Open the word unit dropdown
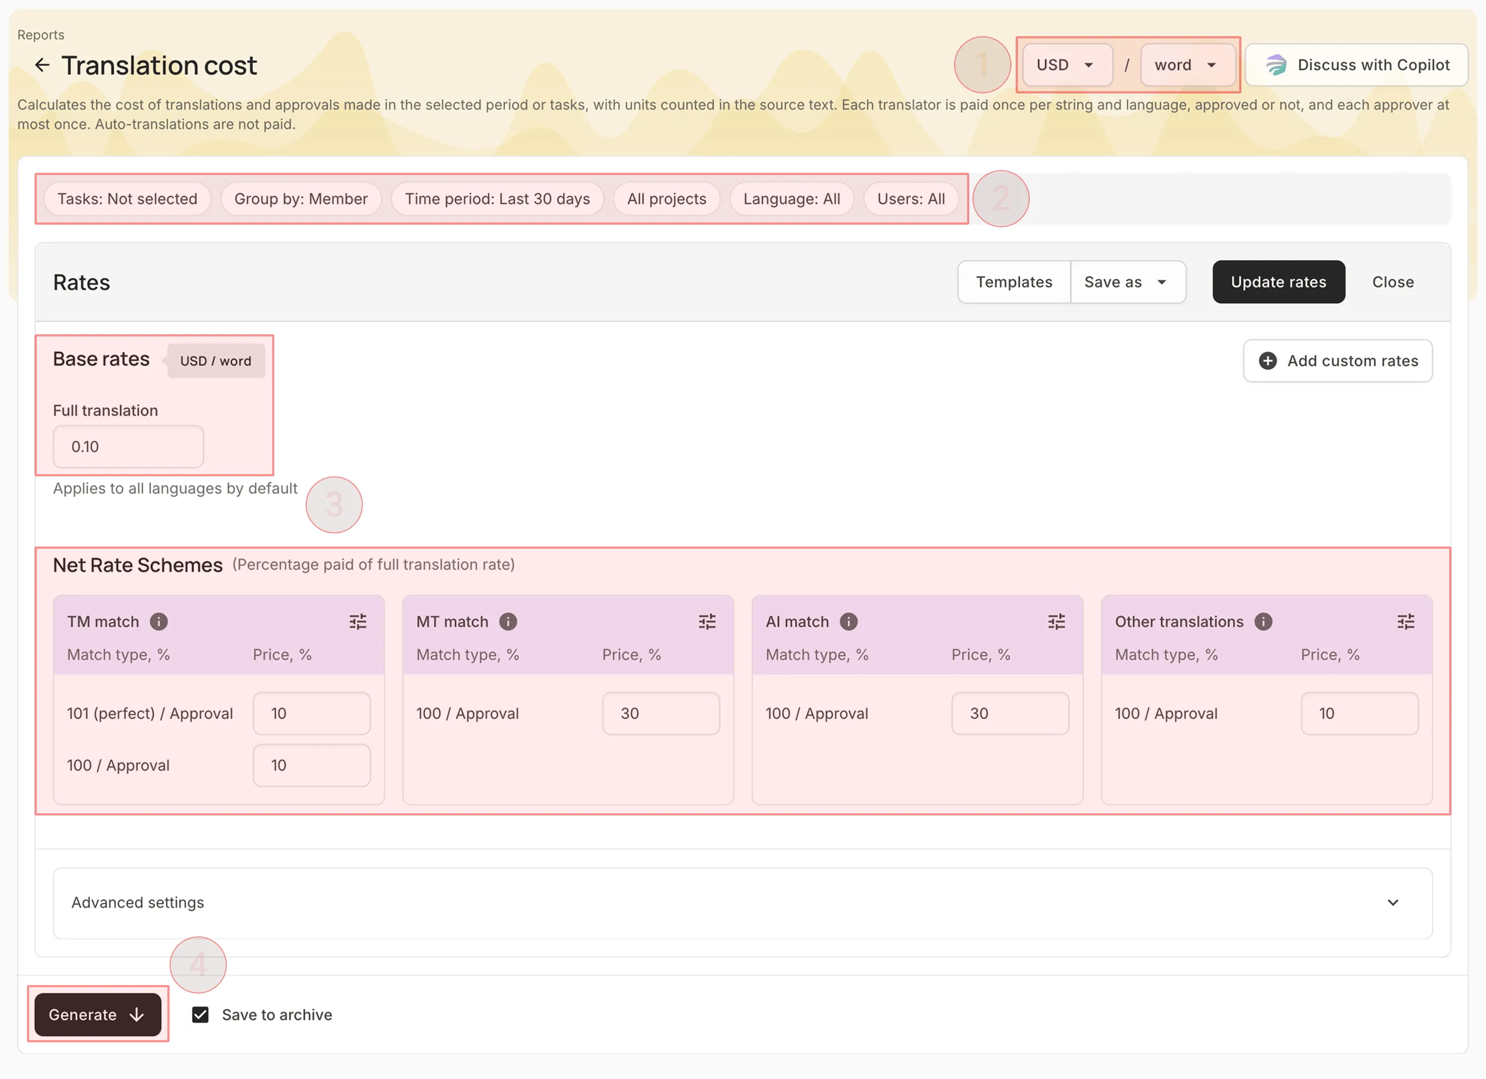This screenshot has height=1079, width=1486. (x=1187, y=65)
